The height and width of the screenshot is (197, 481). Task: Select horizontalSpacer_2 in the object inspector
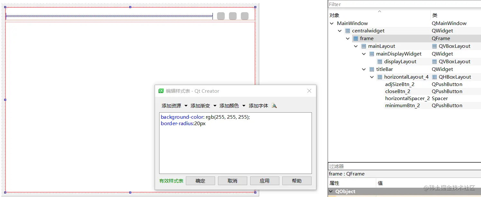coord(407,98)
